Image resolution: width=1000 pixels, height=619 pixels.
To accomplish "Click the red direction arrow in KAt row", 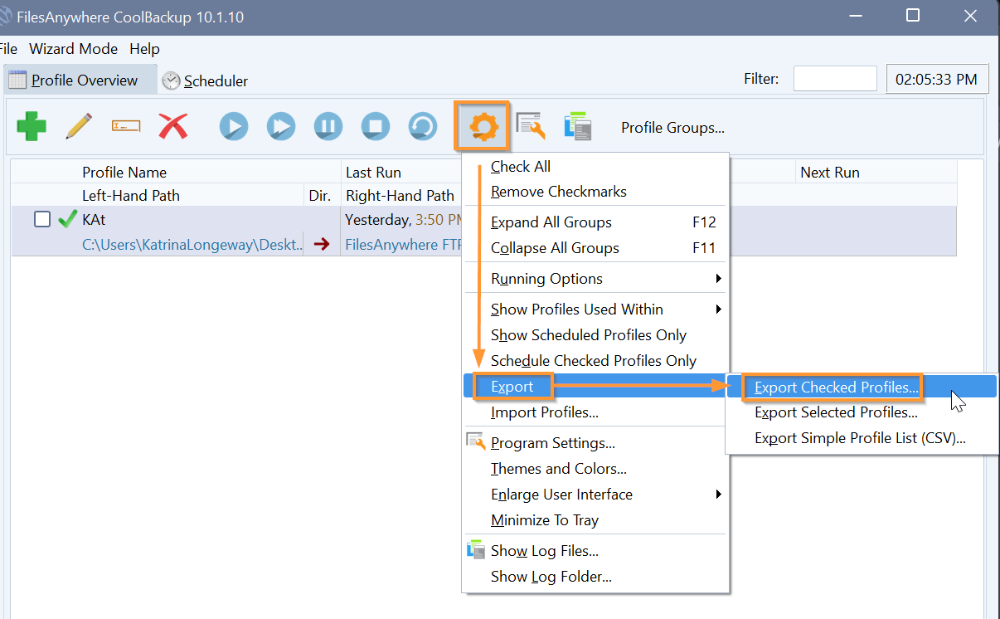I will tap(322, 244).
